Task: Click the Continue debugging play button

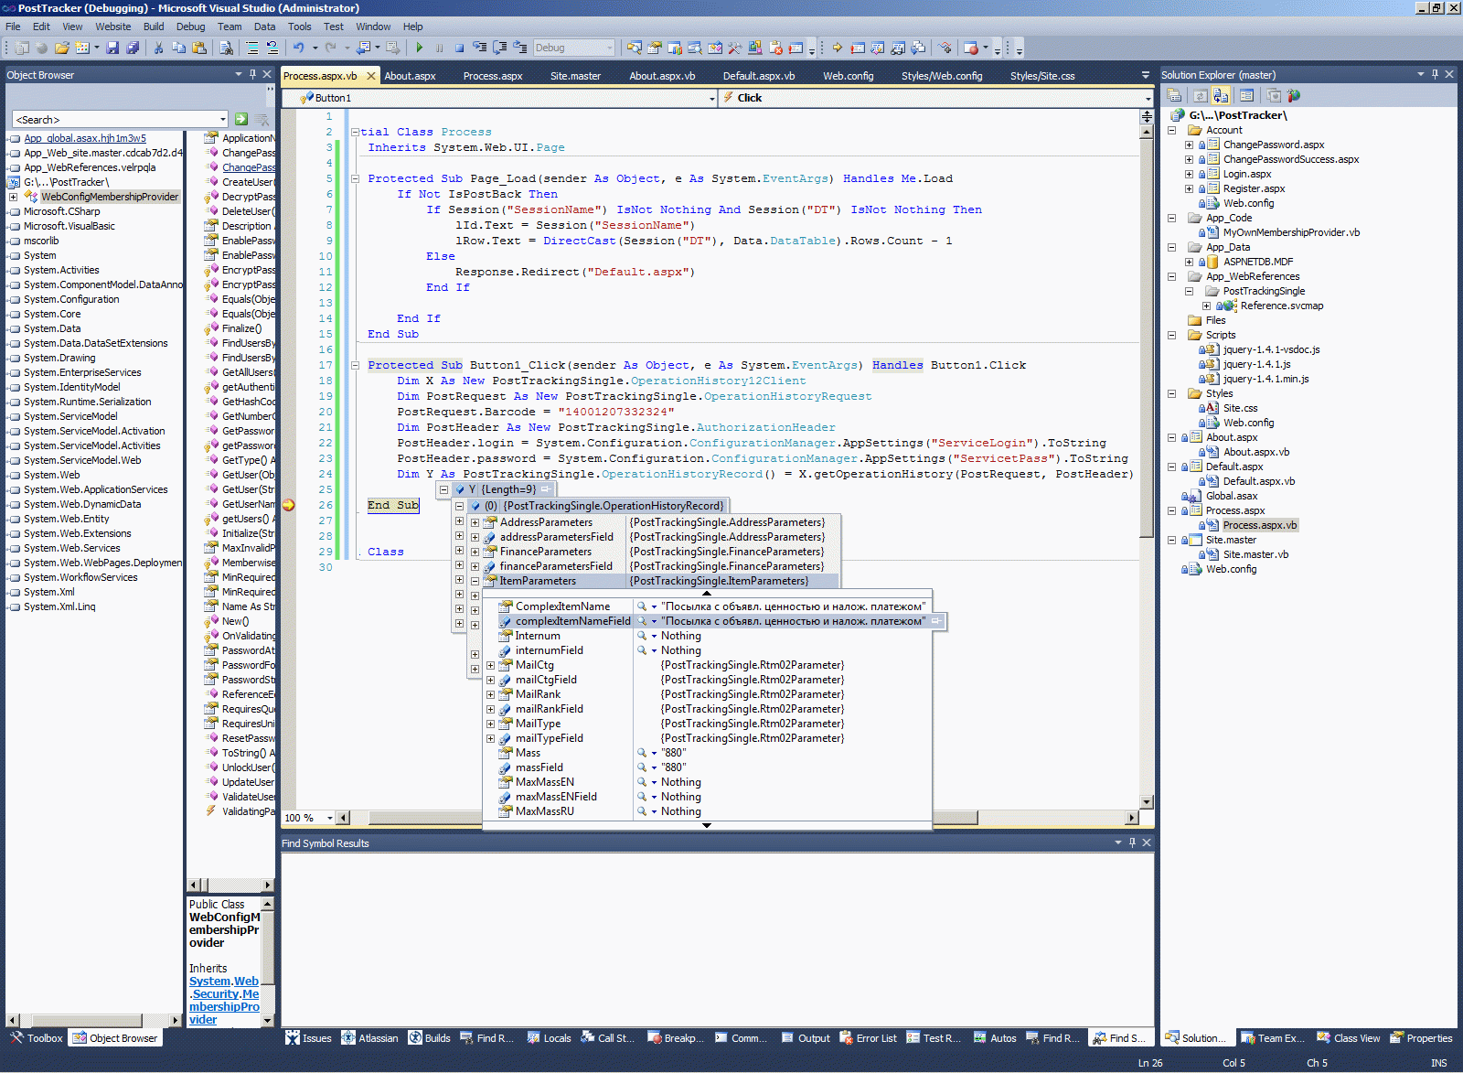Action: click(419, 48)
